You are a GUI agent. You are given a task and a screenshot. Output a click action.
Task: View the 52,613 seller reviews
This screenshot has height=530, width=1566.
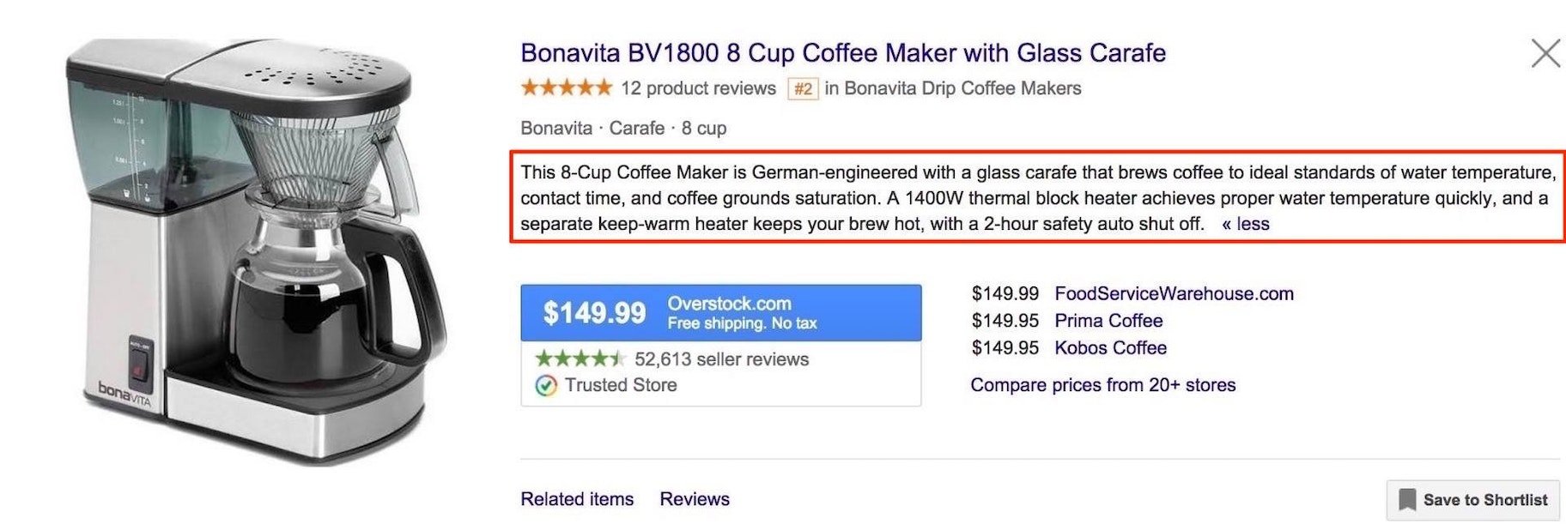tap(721, 359)
